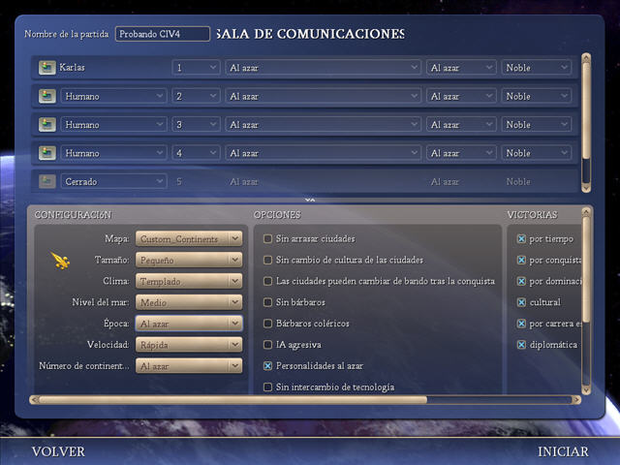Collapse the player list with the chevron

coord(310,200)
